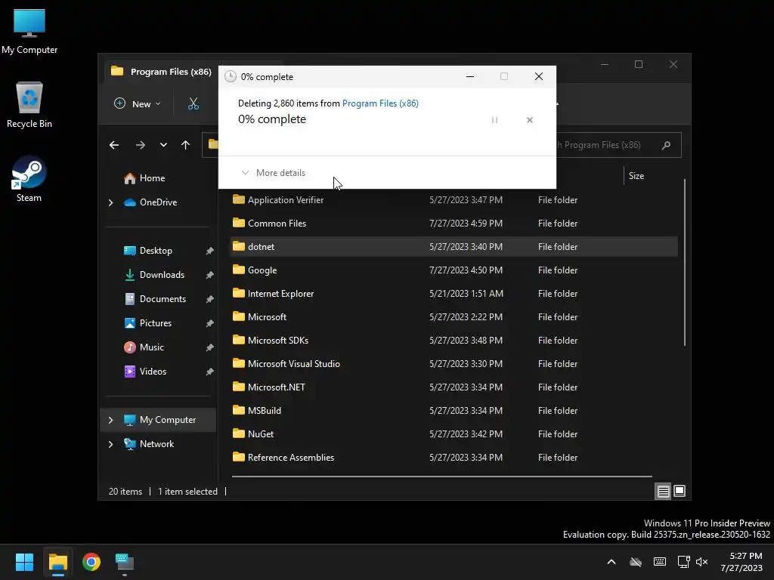Screen dimensions: 774x580
Task: Expand More details in delete dialog
Action: pyautogui.click(x=273, y=173)
